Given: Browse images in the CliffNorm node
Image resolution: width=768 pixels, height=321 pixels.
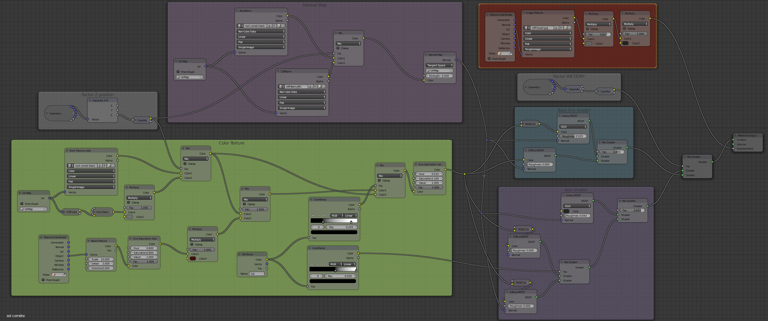Looking at the screenshot, I should coord(281,87).
